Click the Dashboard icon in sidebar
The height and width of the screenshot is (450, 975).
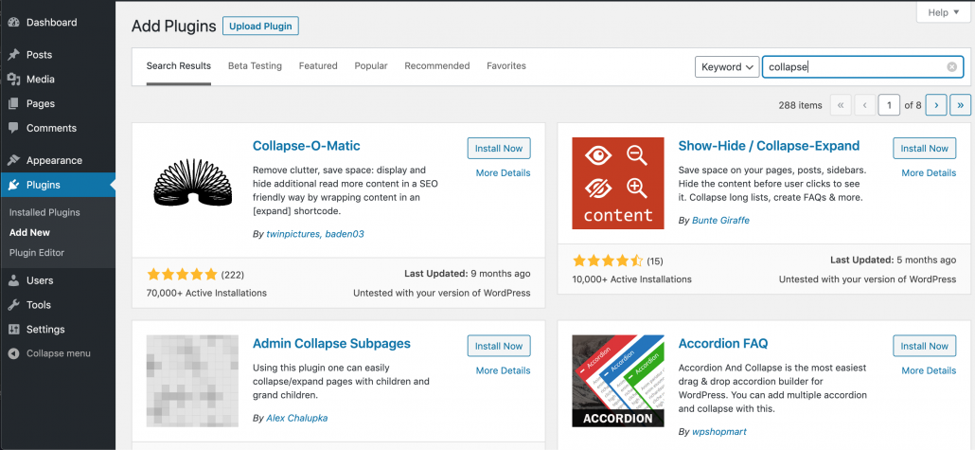point(13,22)
